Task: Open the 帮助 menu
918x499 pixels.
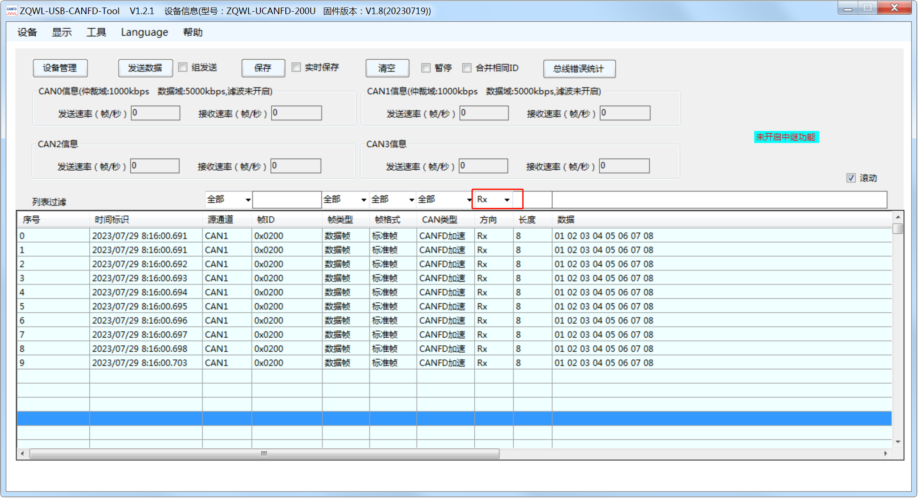Action: 193,32
